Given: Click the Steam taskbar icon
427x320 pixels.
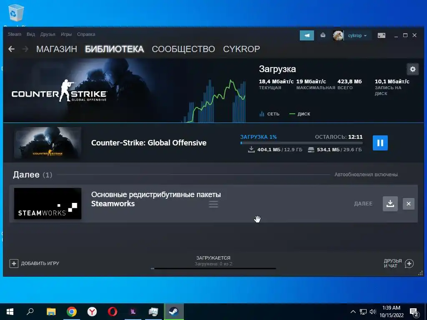Looking at the screenshot, I should [x=174, y=312].
